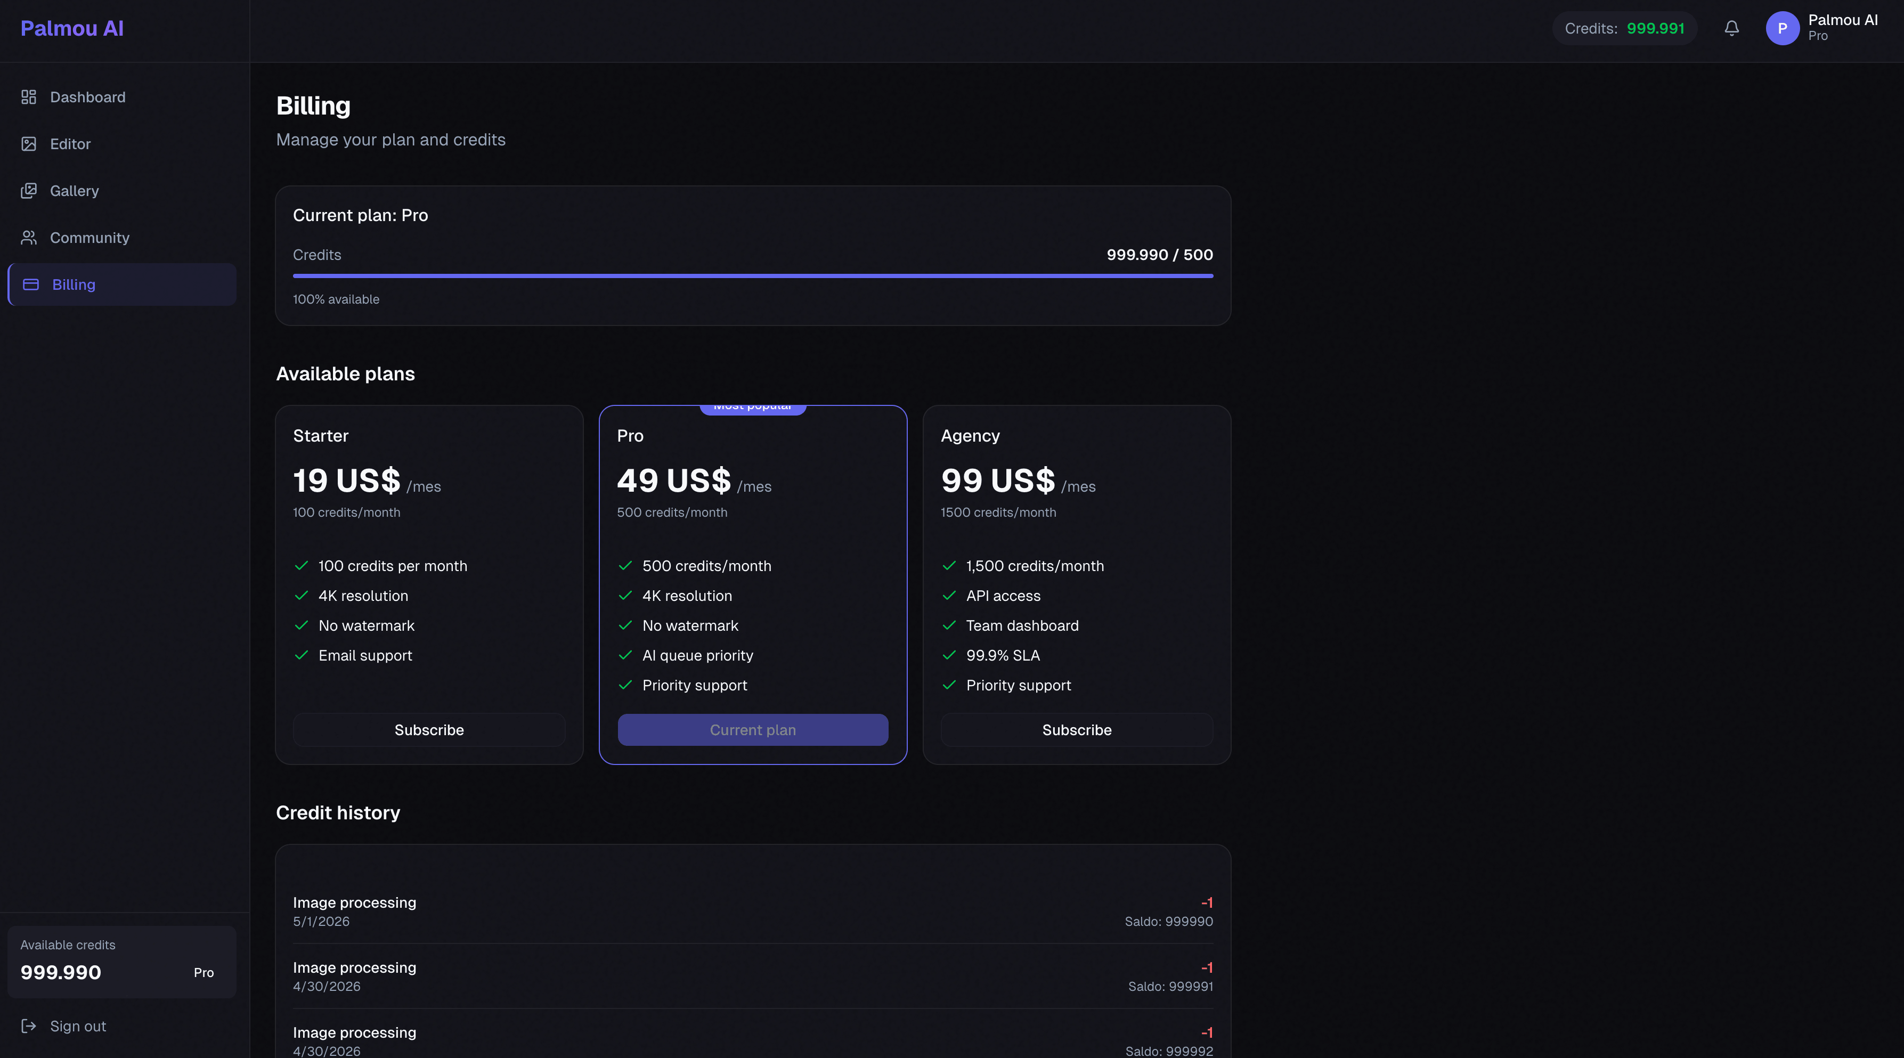Select the Billing menu item

(x=122, y=284)
